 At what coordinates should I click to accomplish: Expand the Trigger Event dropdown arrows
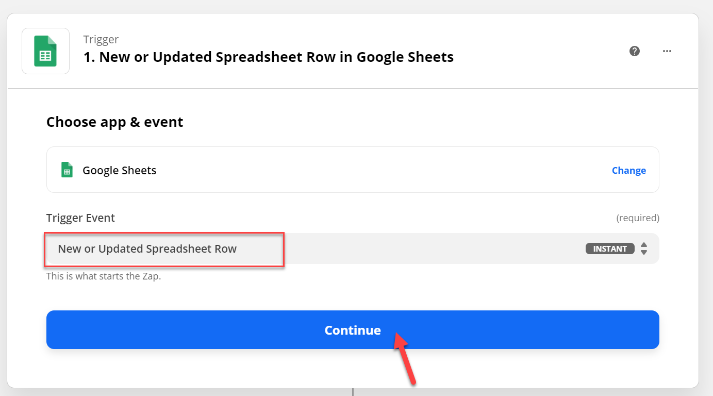click(644, 249)
